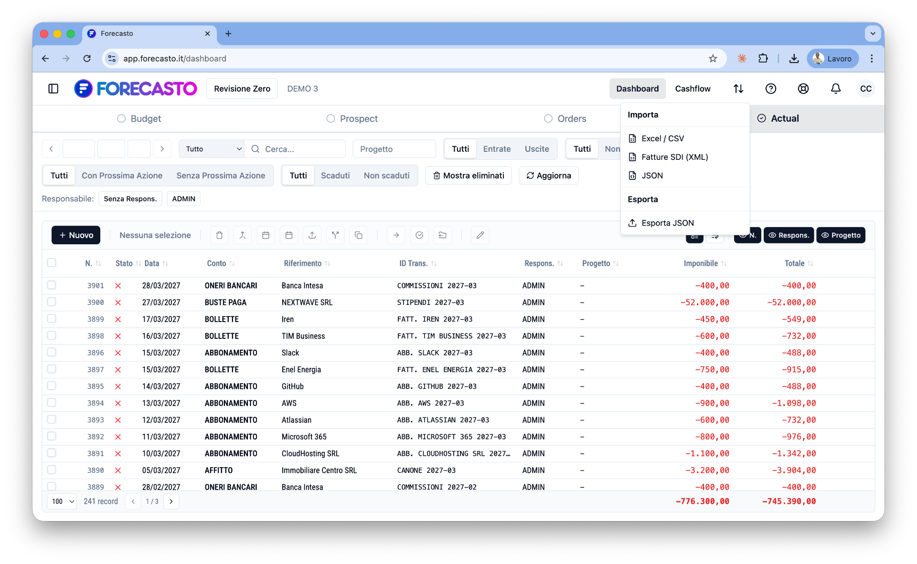This screenshot has width=917, height=564.
Task: Check the select-all checkbox in the table header
Action: [52, 262]
